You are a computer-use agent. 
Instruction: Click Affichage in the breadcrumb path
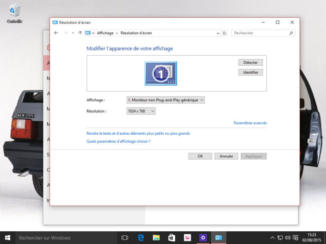coord(105,33)
